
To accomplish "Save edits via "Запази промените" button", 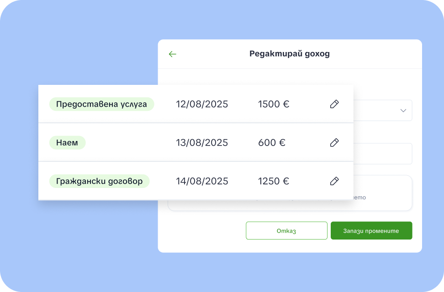I will 371,230.
